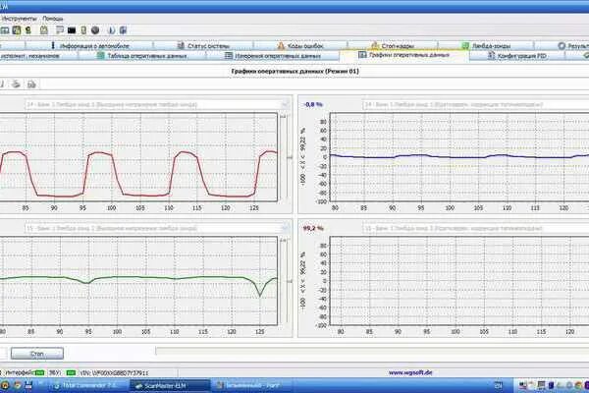Viewport: 589px width, 393px height.
Task: Click the small green figure toolbar icon
Action: coord(28,30)
